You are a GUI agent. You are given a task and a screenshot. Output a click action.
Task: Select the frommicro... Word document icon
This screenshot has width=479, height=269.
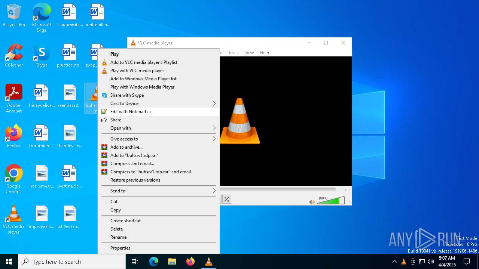(x=42, y=137)
